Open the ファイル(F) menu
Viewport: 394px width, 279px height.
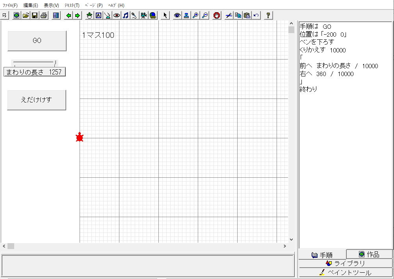click(10, 6)
